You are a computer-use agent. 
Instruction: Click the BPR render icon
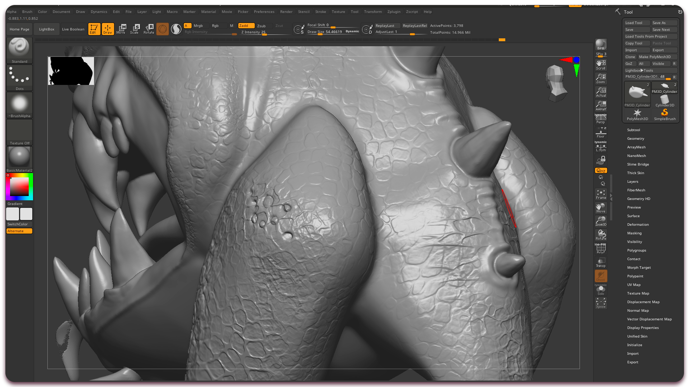click(x=601, y=44)
